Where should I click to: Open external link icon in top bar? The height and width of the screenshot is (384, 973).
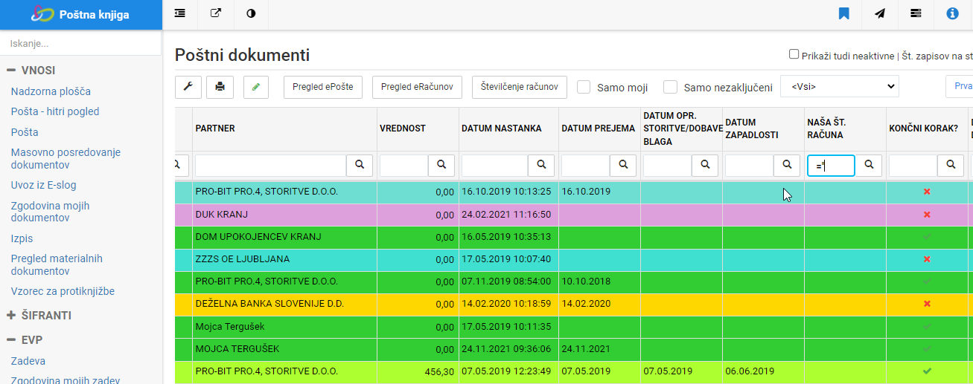coord(216,13)
